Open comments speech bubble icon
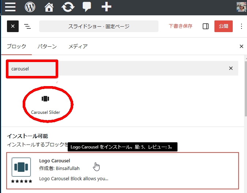The image size is (247, 193). (x=87, y=7)
